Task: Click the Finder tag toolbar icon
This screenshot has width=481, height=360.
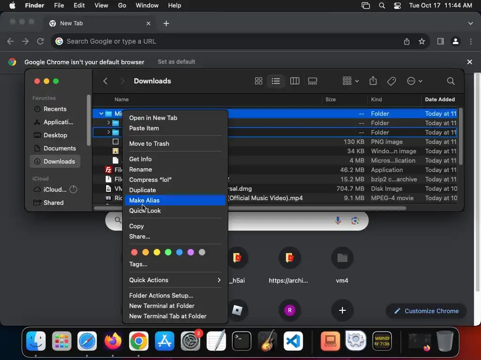Action: click(391, 81)
